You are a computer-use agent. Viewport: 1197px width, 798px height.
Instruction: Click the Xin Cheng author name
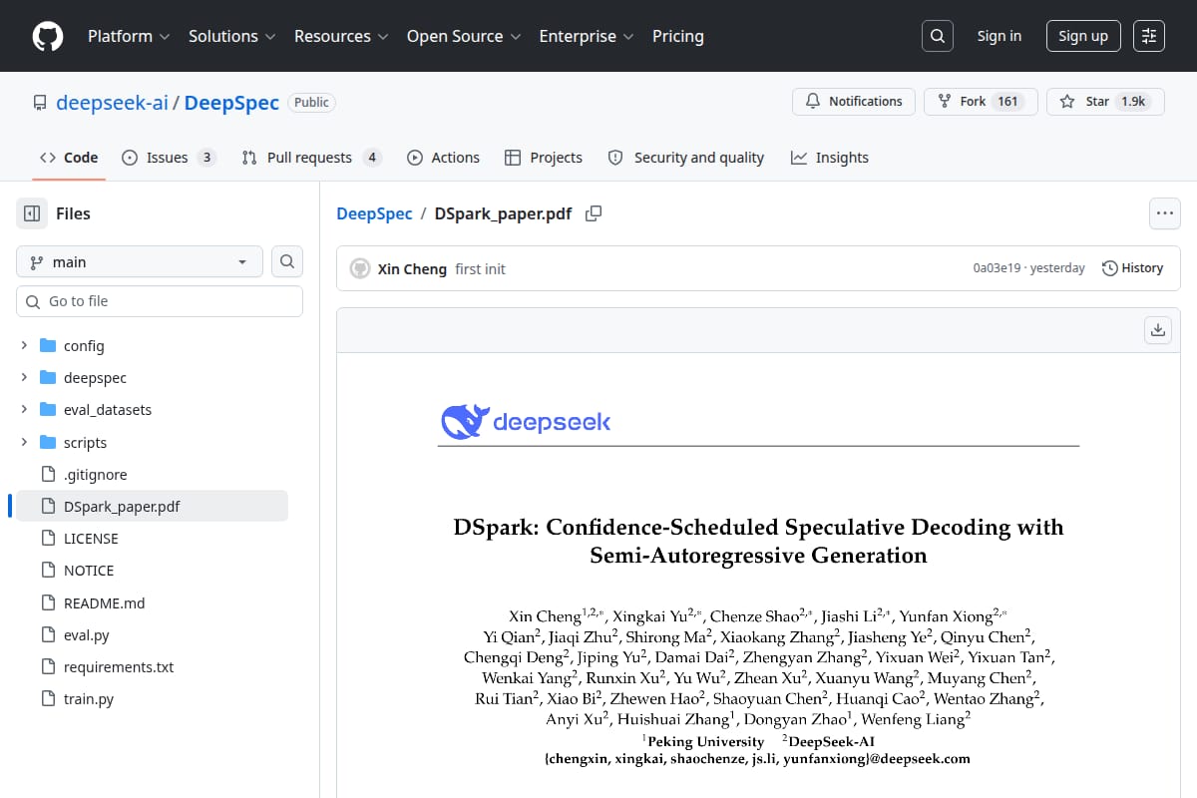412,269
